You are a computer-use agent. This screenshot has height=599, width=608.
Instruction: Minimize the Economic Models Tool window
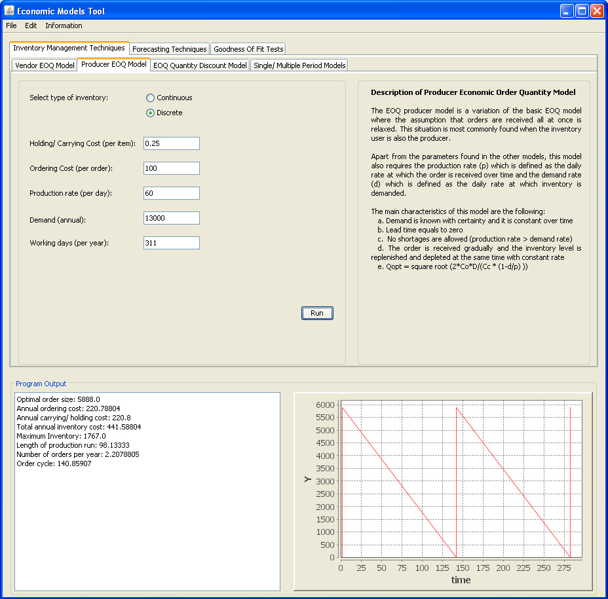pyautogui.click(x=567, y=11)
